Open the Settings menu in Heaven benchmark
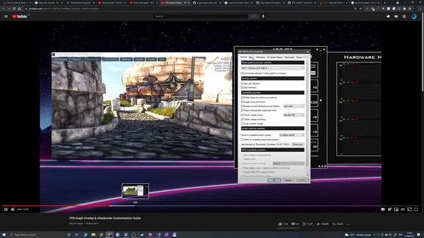424x238 pixels. click(x=126, y=59)
